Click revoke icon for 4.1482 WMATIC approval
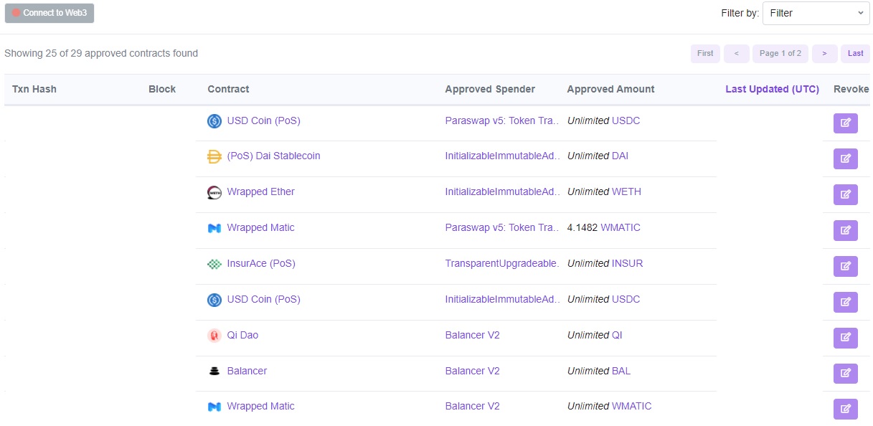The height and width of the screenshot is (426, 873). pos(845,230)
